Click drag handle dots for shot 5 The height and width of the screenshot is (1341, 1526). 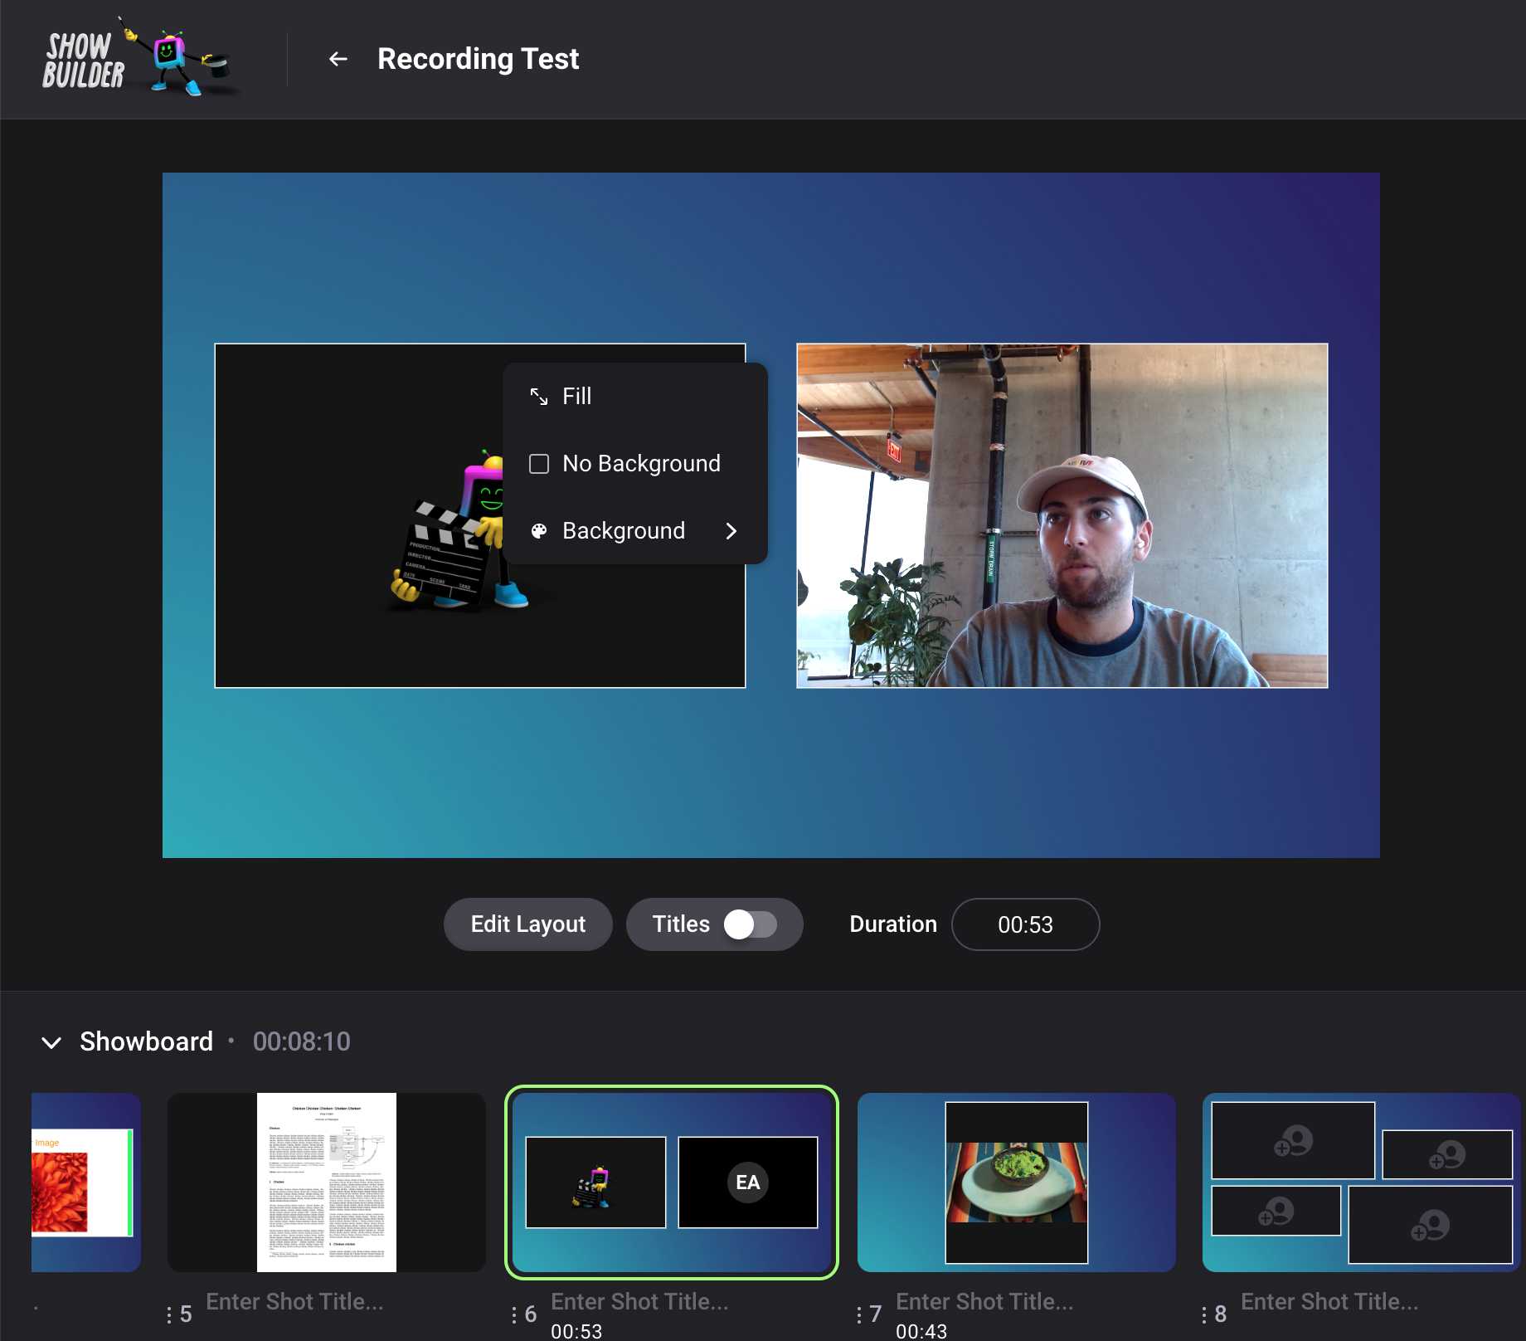pyautogui.click(x=169, y=1314)
